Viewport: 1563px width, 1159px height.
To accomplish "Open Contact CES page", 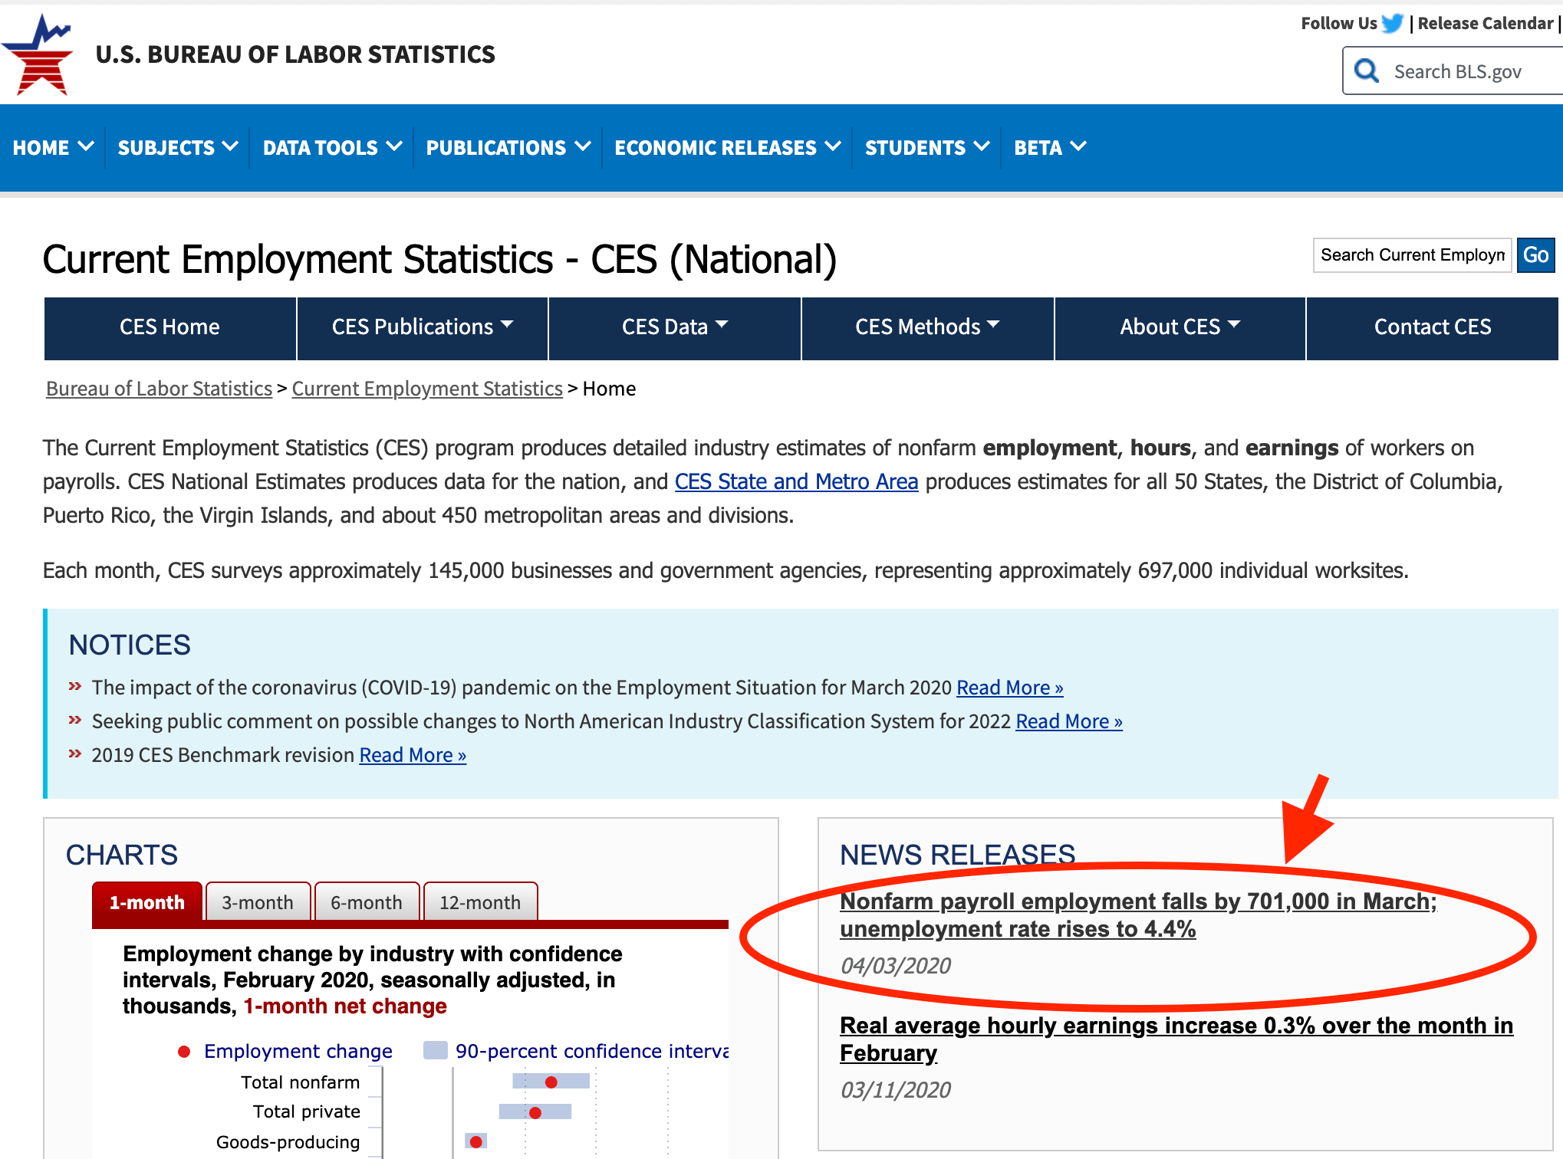I will (1432, 328).
